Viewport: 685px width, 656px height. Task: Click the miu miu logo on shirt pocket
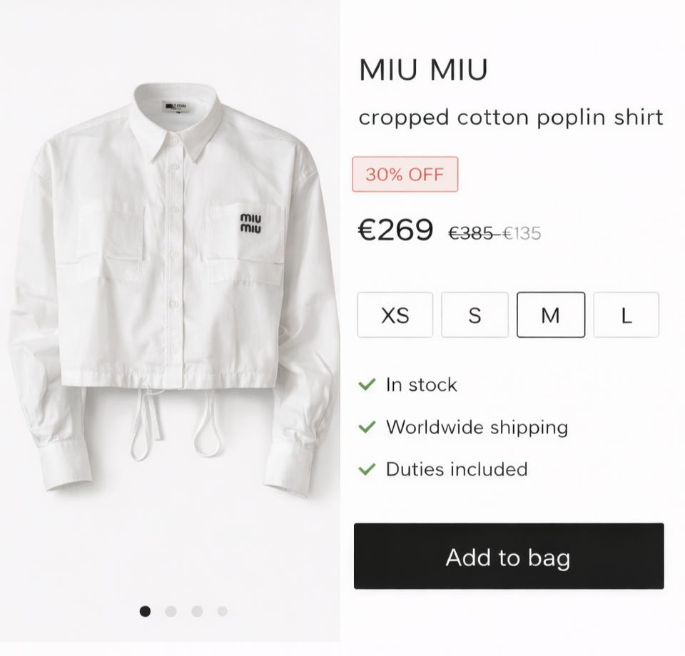[x=250, y=222]
